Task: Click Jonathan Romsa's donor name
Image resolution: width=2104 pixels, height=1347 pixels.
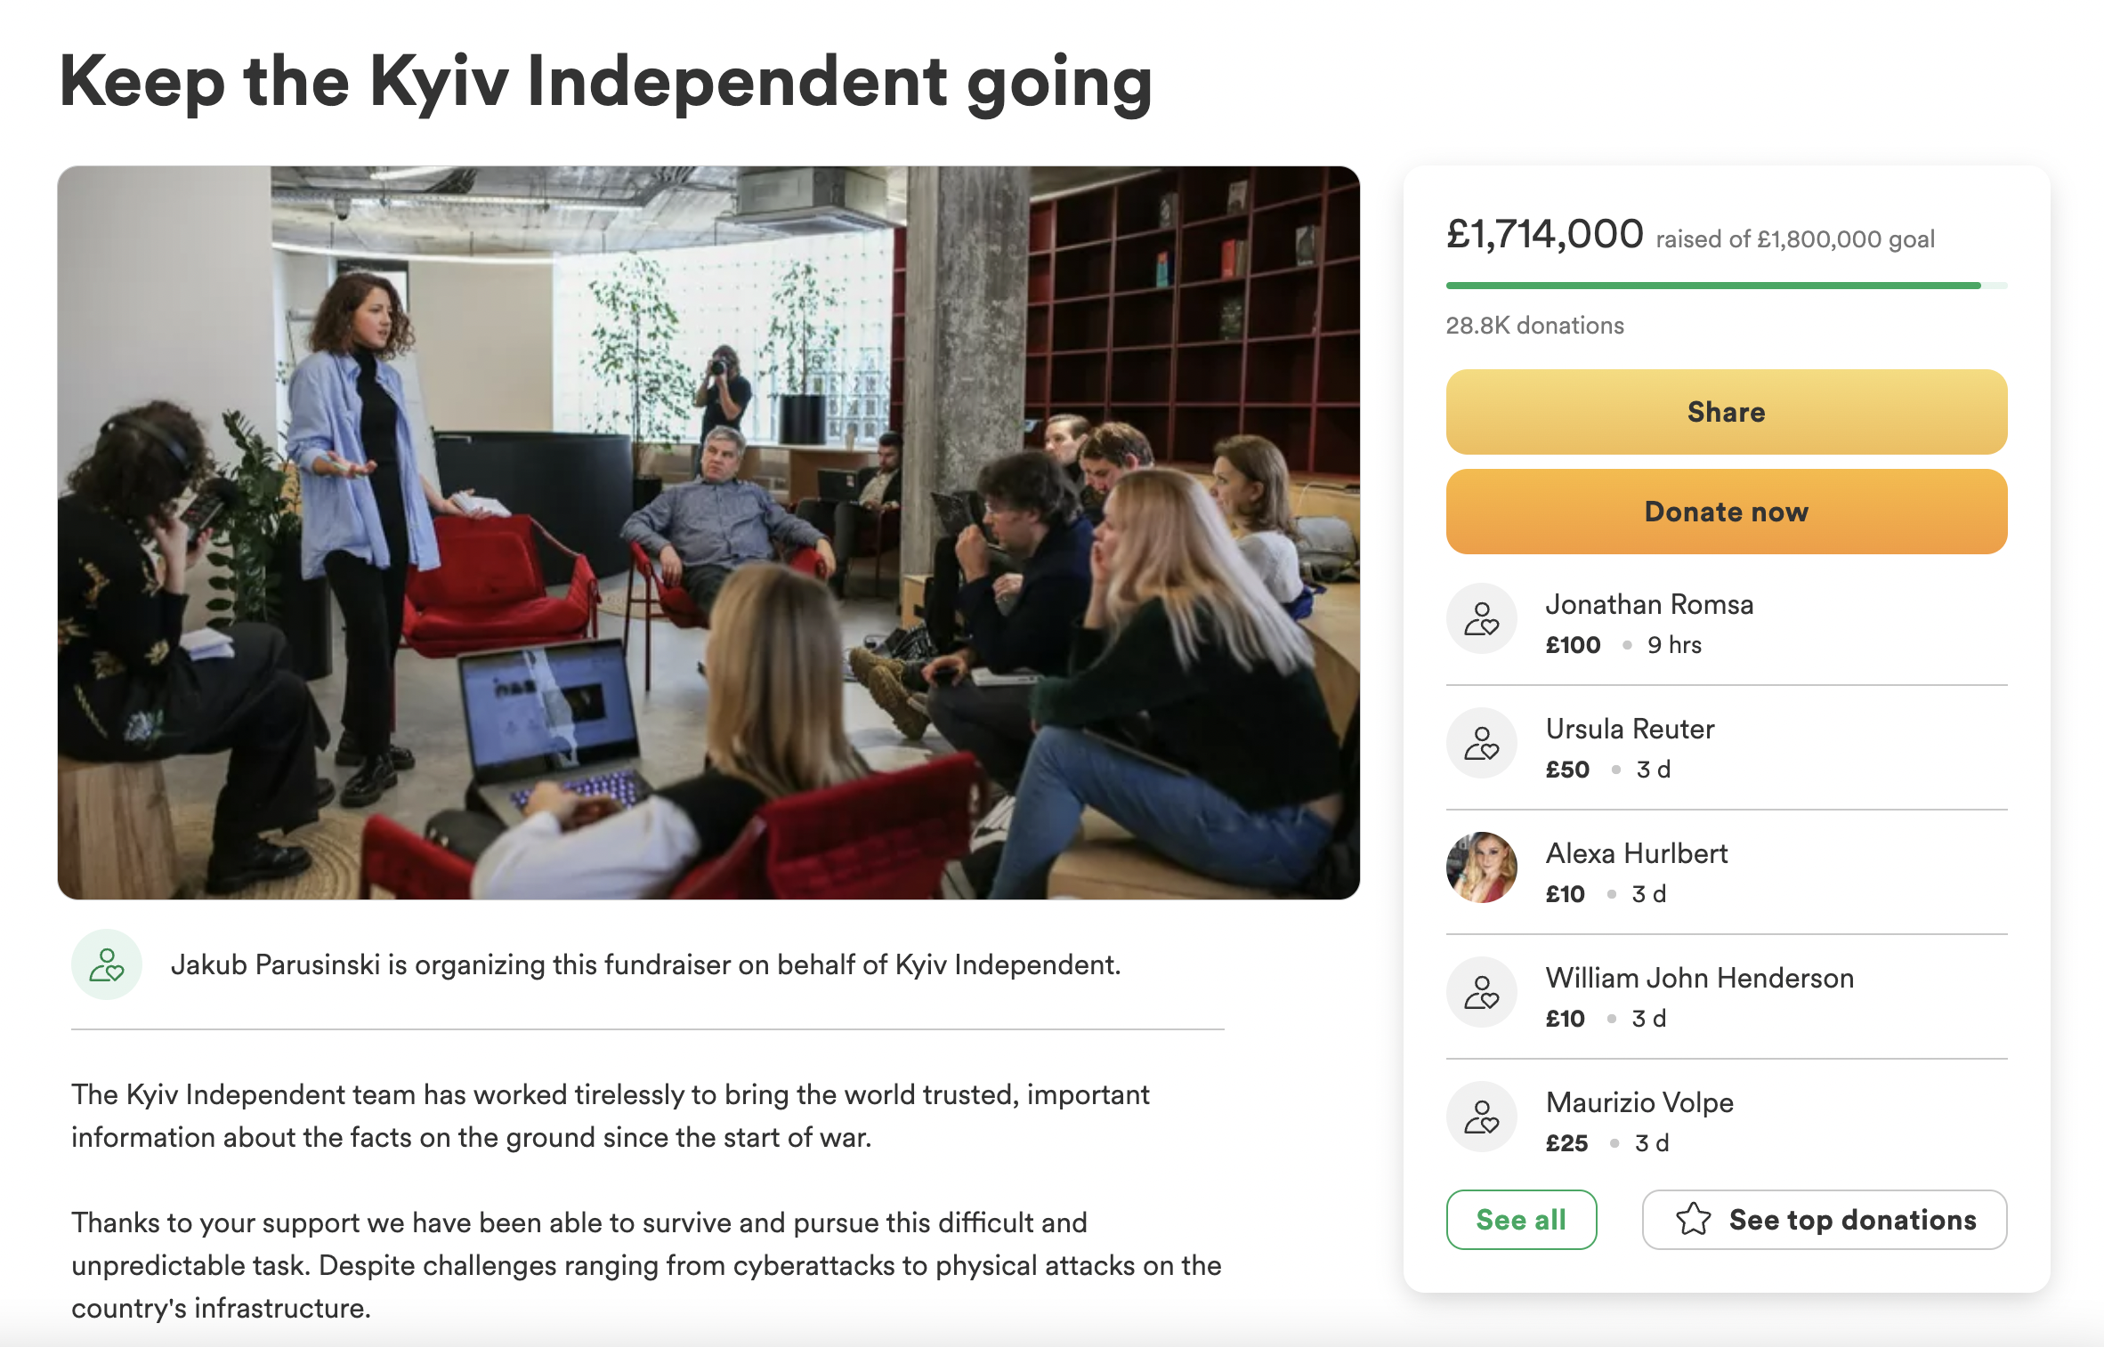Action: point(1649,604)
